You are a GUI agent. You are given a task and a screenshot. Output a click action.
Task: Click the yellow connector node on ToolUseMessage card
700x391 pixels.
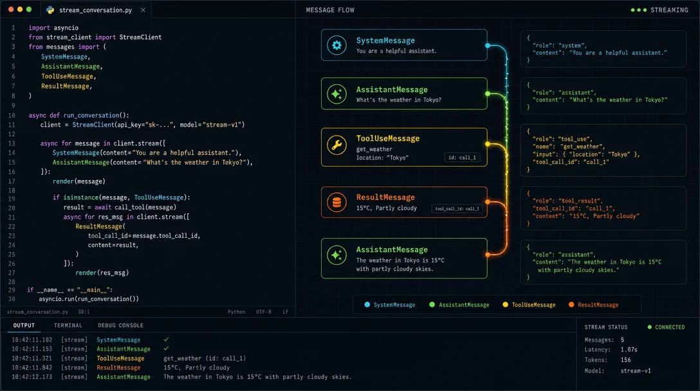(488, 143)
